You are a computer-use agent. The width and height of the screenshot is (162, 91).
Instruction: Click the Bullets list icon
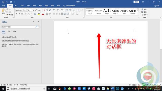54,10
